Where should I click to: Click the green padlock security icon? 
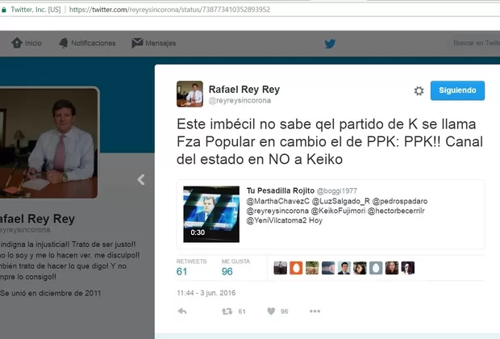click(4, 10)
